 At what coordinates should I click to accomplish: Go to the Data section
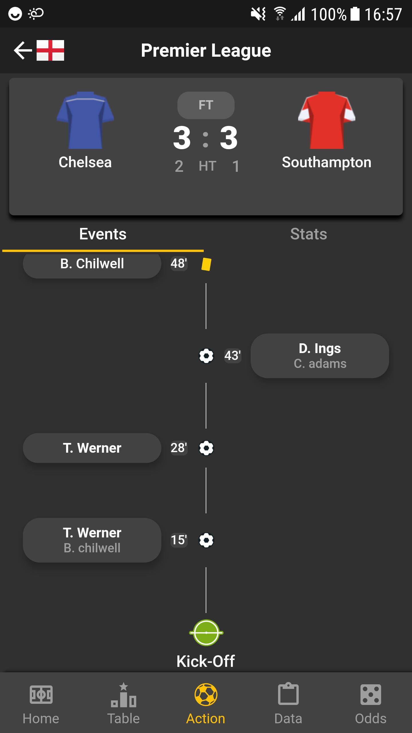tap(288, 703)
